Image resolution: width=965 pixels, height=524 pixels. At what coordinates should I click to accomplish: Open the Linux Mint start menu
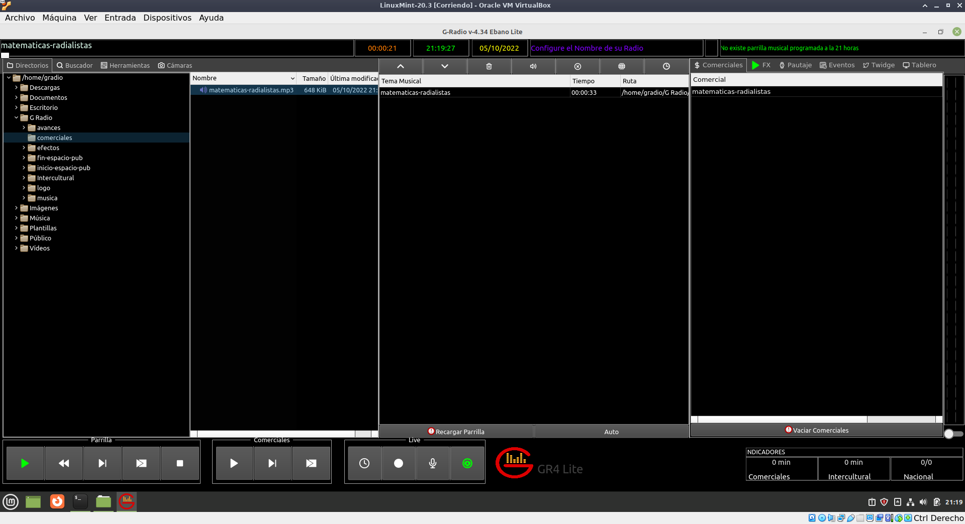pos(11,501)
